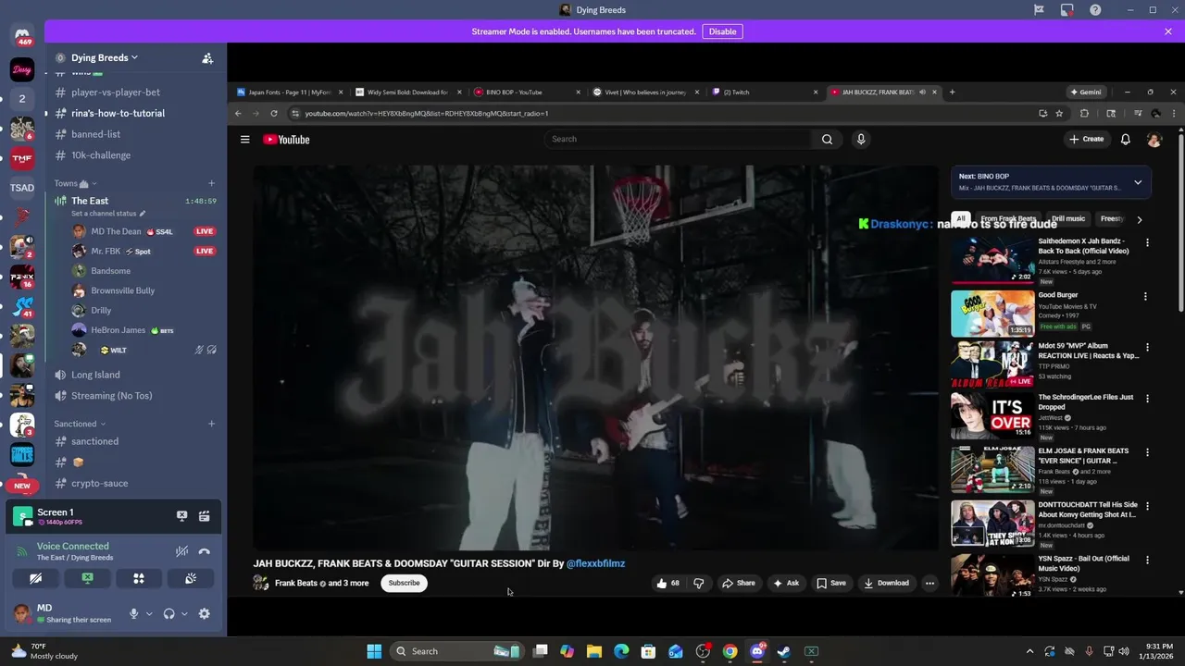Viewport: 1185px width, 666px height.
Task: Create channel in Sanctioned with plus icon
Action: pyautogui.click(x=211, y=424)
